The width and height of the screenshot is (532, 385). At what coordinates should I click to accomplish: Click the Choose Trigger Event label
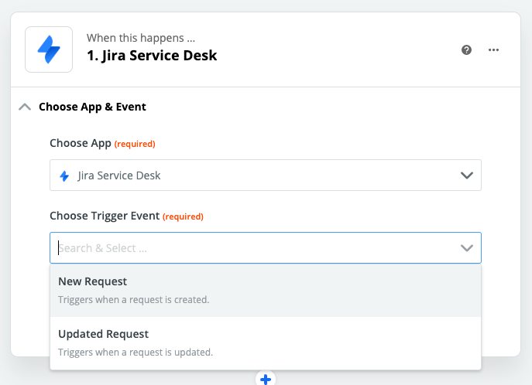[105, 216]
